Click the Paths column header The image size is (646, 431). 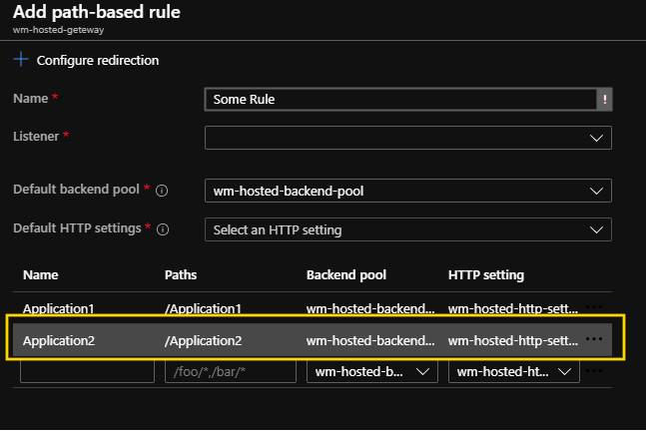pyautogui.click(x=181, y=275)
